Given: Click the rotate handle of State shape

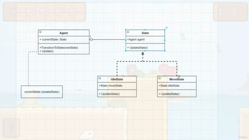Looking at the screenshot, I should point(167,28).
